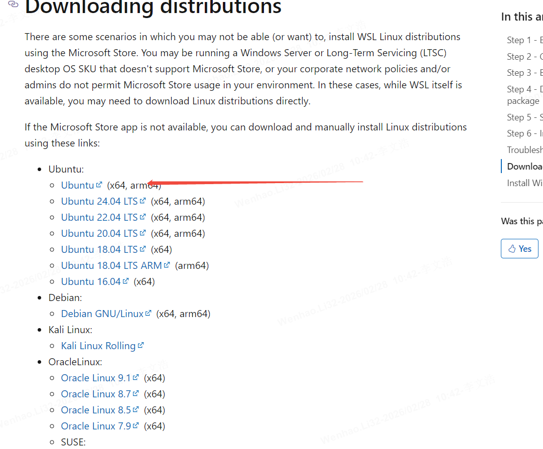Click the thumbs-up icon on the Yes button
The width and height of the screenshot is (543, 449).
pyautogui.click(x=512, y=248)
